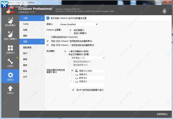Check the 系统 (D:) drive checkbox
Viewport: 173px width, 119px height.
pos(72,74)
